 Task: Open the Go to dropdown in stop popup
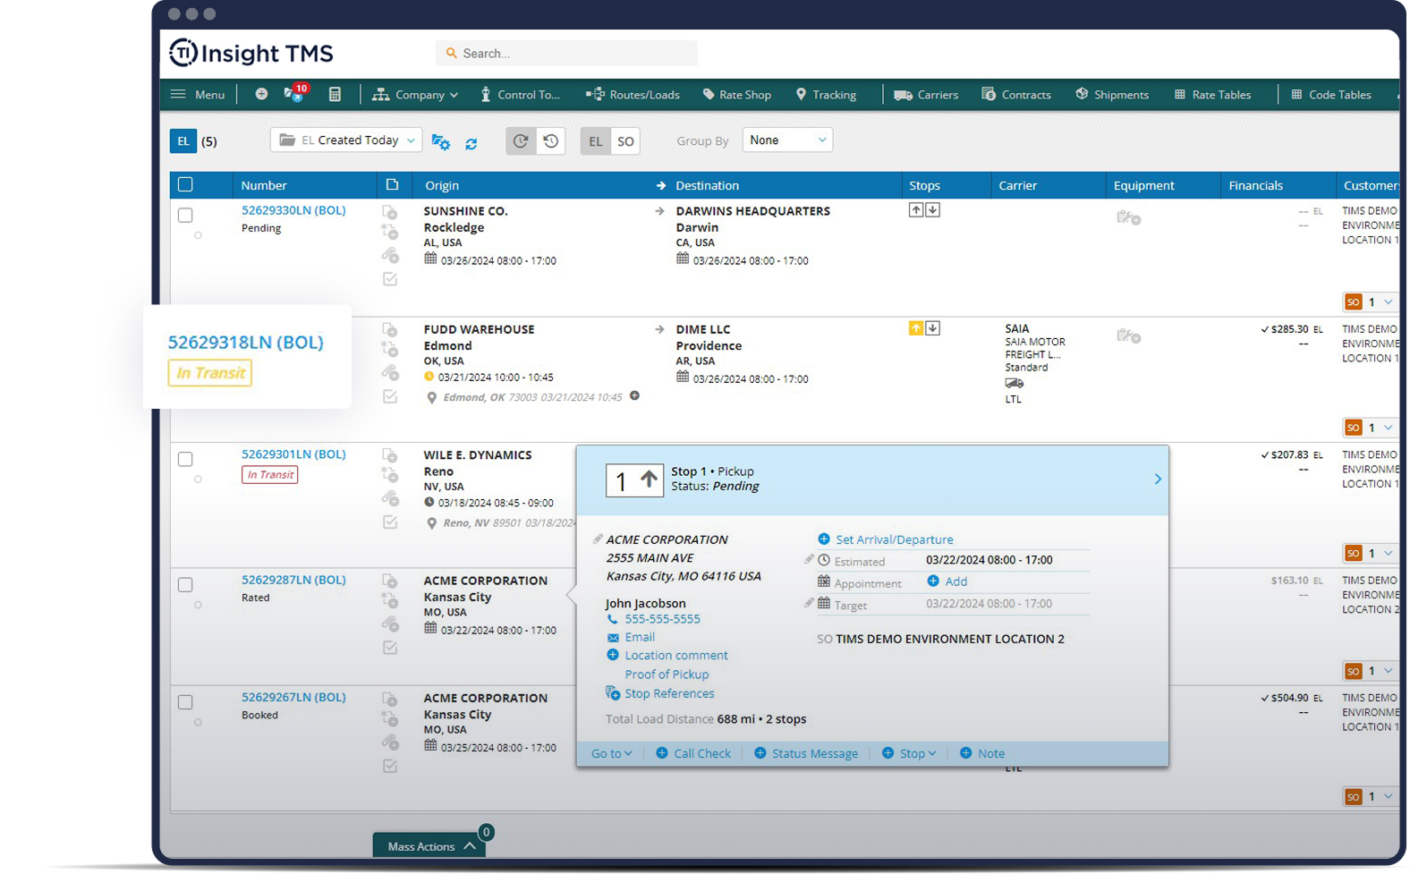coord(611,753)
